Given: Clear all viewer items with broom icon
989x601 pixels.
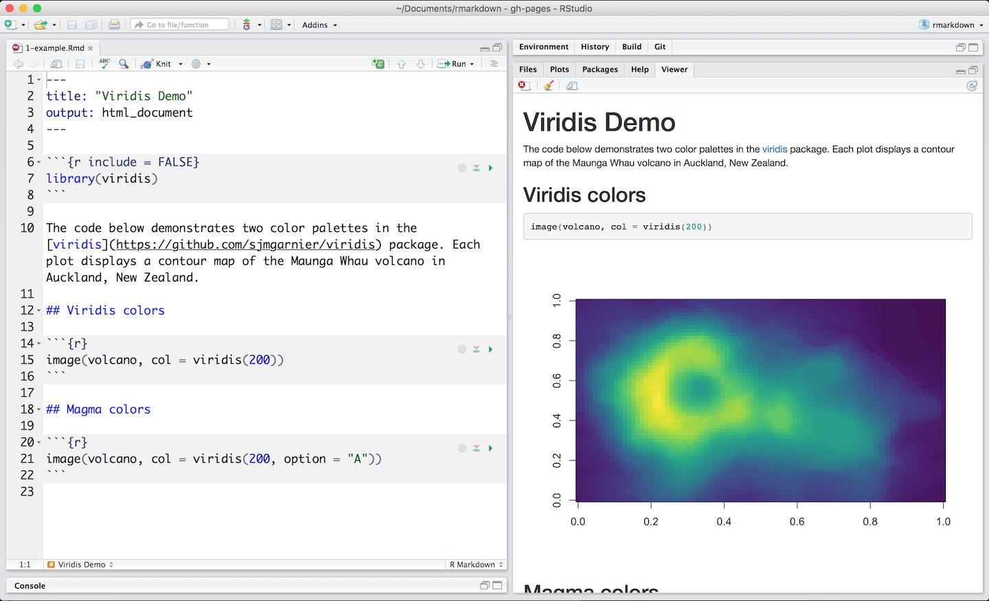Looking at the screenshot, I should point(548,86).
